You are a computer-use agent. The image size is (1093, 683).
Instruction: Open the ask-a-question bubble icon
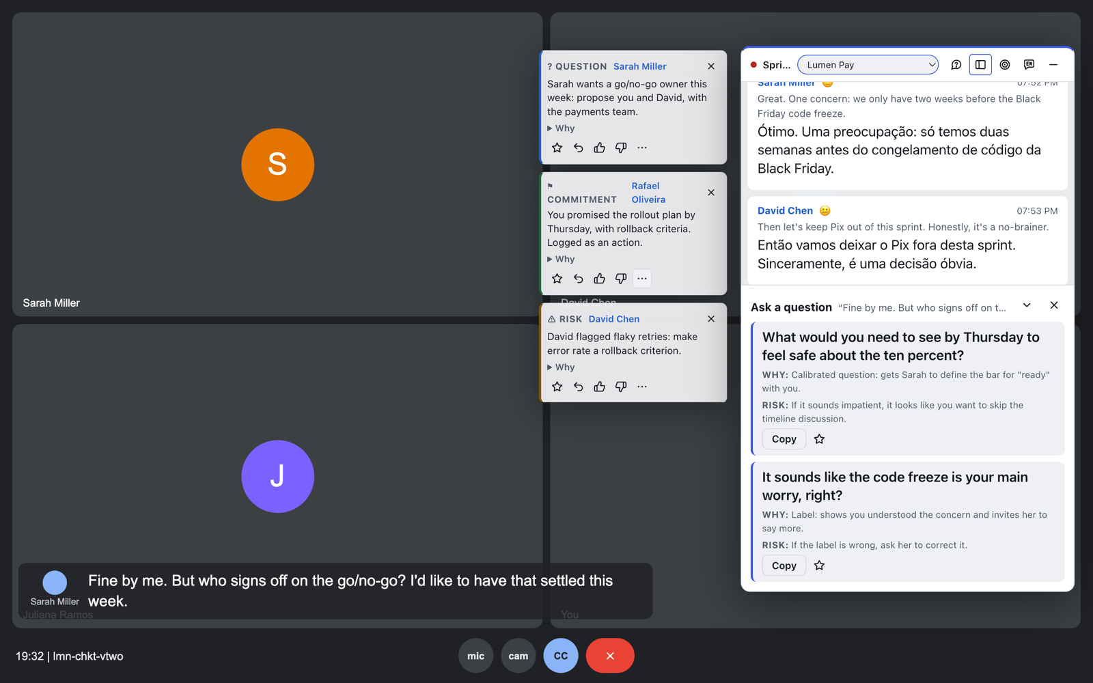[956, 65]
